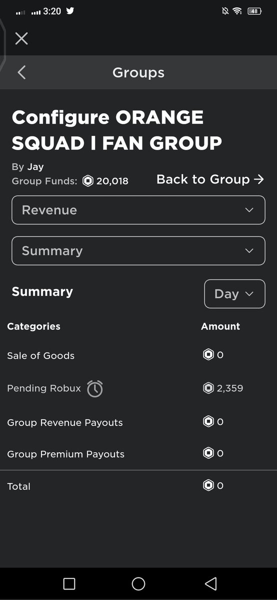Open the Summary dropdown selector

pyautogui.click(x=138, y=250)
